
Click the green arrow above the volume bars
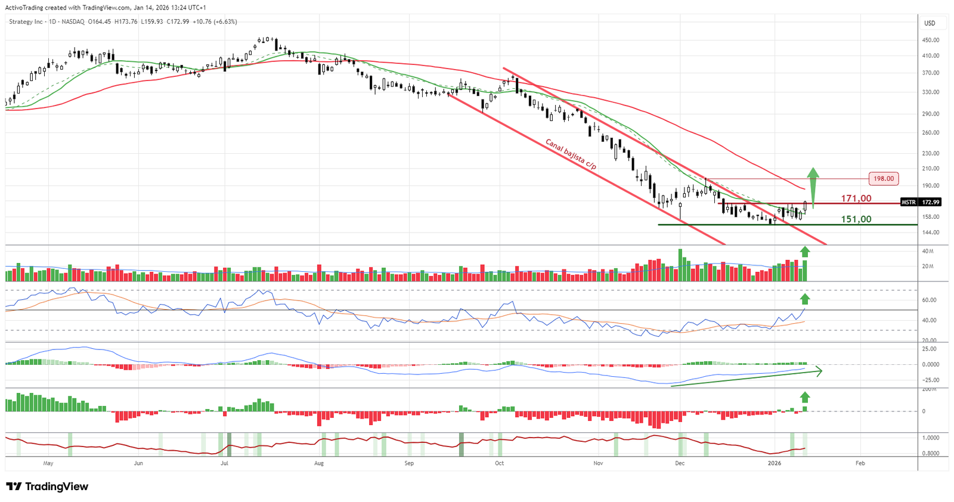click(805, 252)
